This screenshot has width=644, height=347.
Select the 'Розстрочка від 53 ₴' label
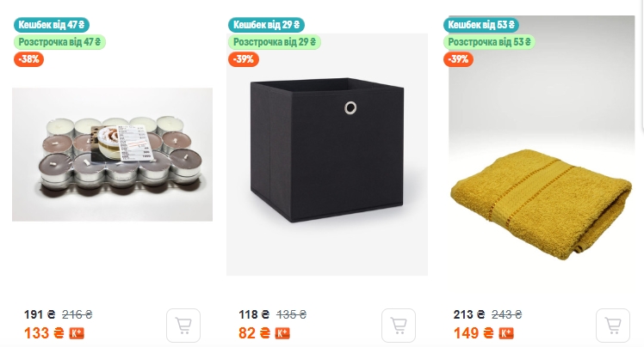pyautogui.click(x=490, y=41)
